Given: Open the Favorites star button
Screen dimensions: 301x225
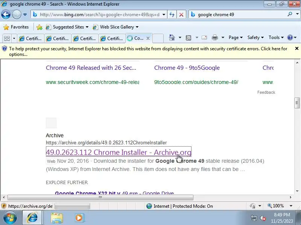Looking at the screenshot, I should click(x=16, y=27).
